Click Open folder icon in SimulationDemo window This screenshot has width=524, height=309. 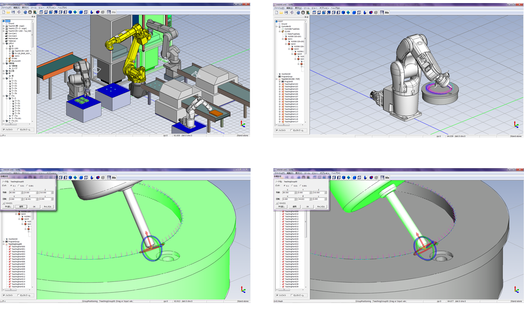(8, 12)
